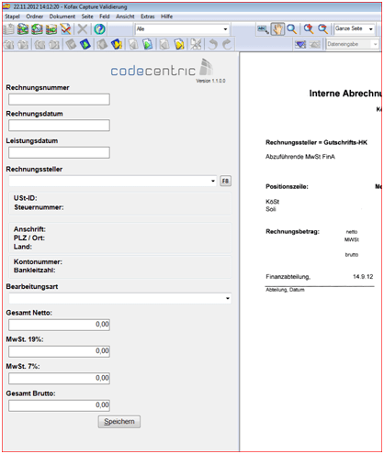Image resolution: width=384 pixels, height=454 pixels.
Task: Open the Hilfe menu
Action: [167, 17]
